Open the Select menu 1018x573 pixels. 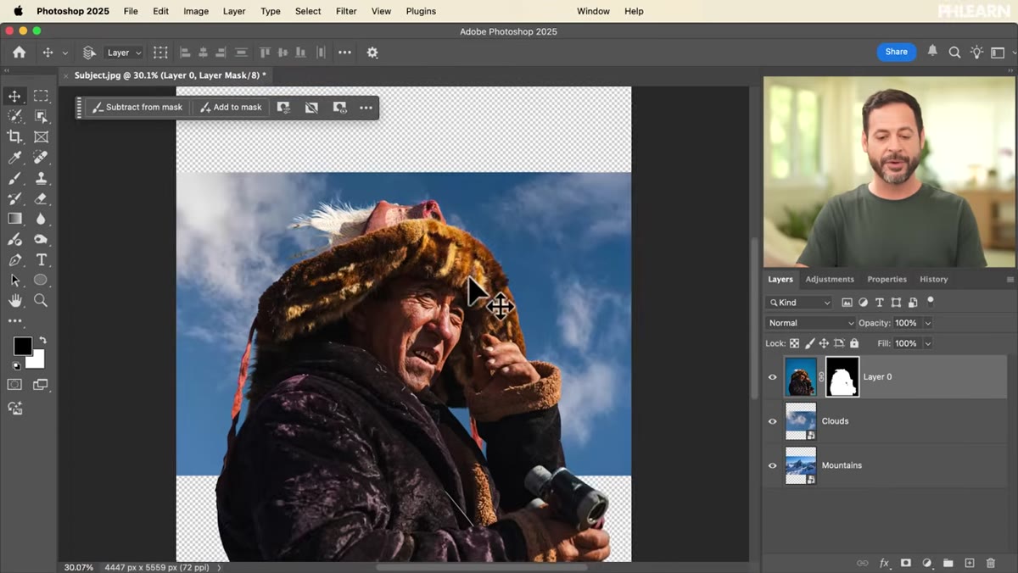click(308, 11)
